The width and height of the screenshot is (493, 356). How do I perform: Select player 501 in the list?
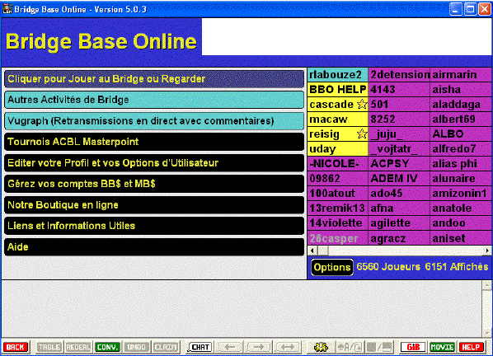(399, 105)
